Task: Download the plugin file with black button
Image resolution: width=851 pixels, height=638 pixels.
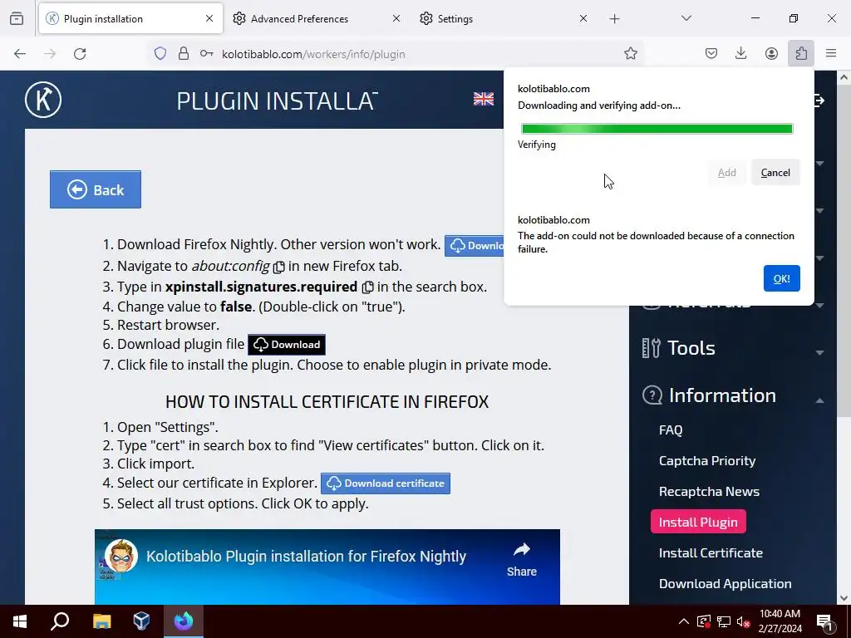Action: (x=287, y=345)
